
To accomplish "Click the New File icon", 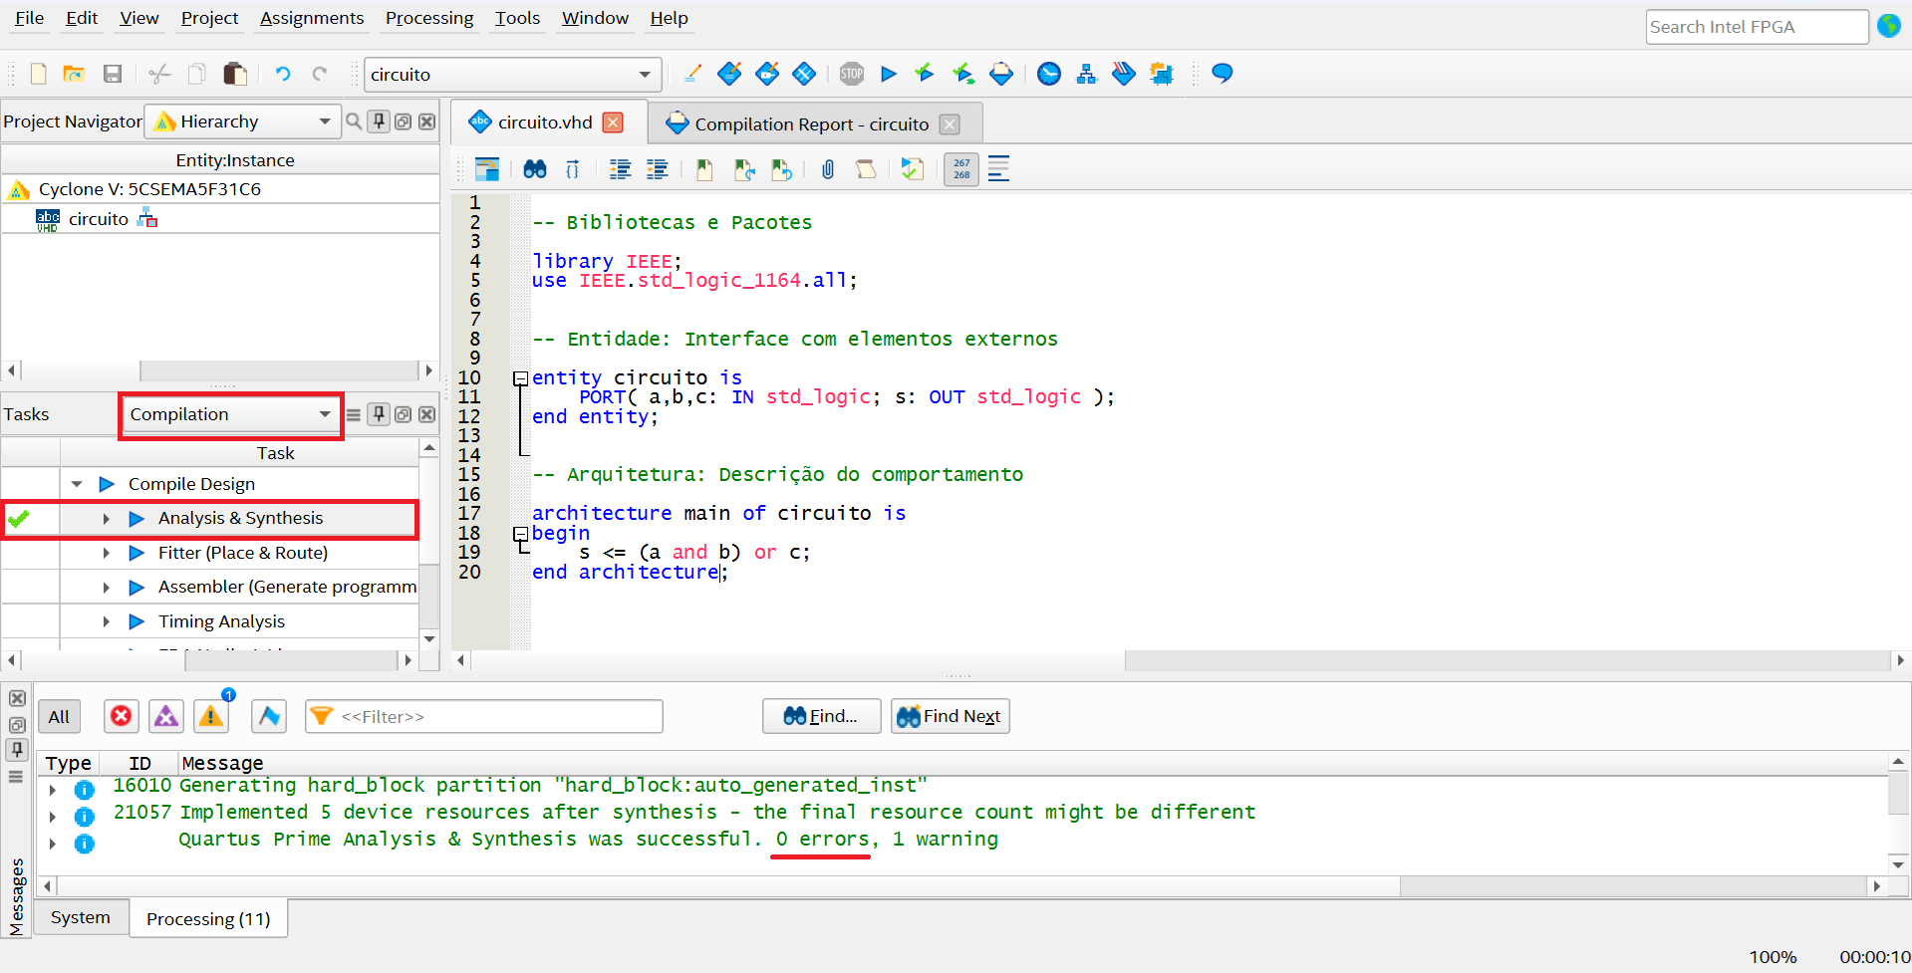I will click(38, 74).
